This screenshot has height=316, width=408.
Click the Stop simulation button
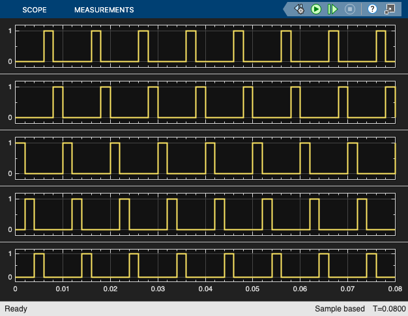[x=350, y=9]
